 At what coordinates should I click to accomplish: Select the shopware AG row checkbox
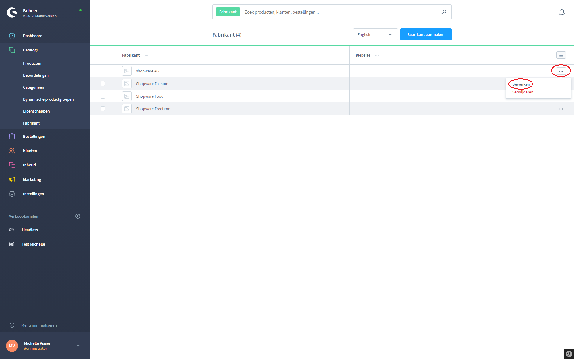click(103, 71)
